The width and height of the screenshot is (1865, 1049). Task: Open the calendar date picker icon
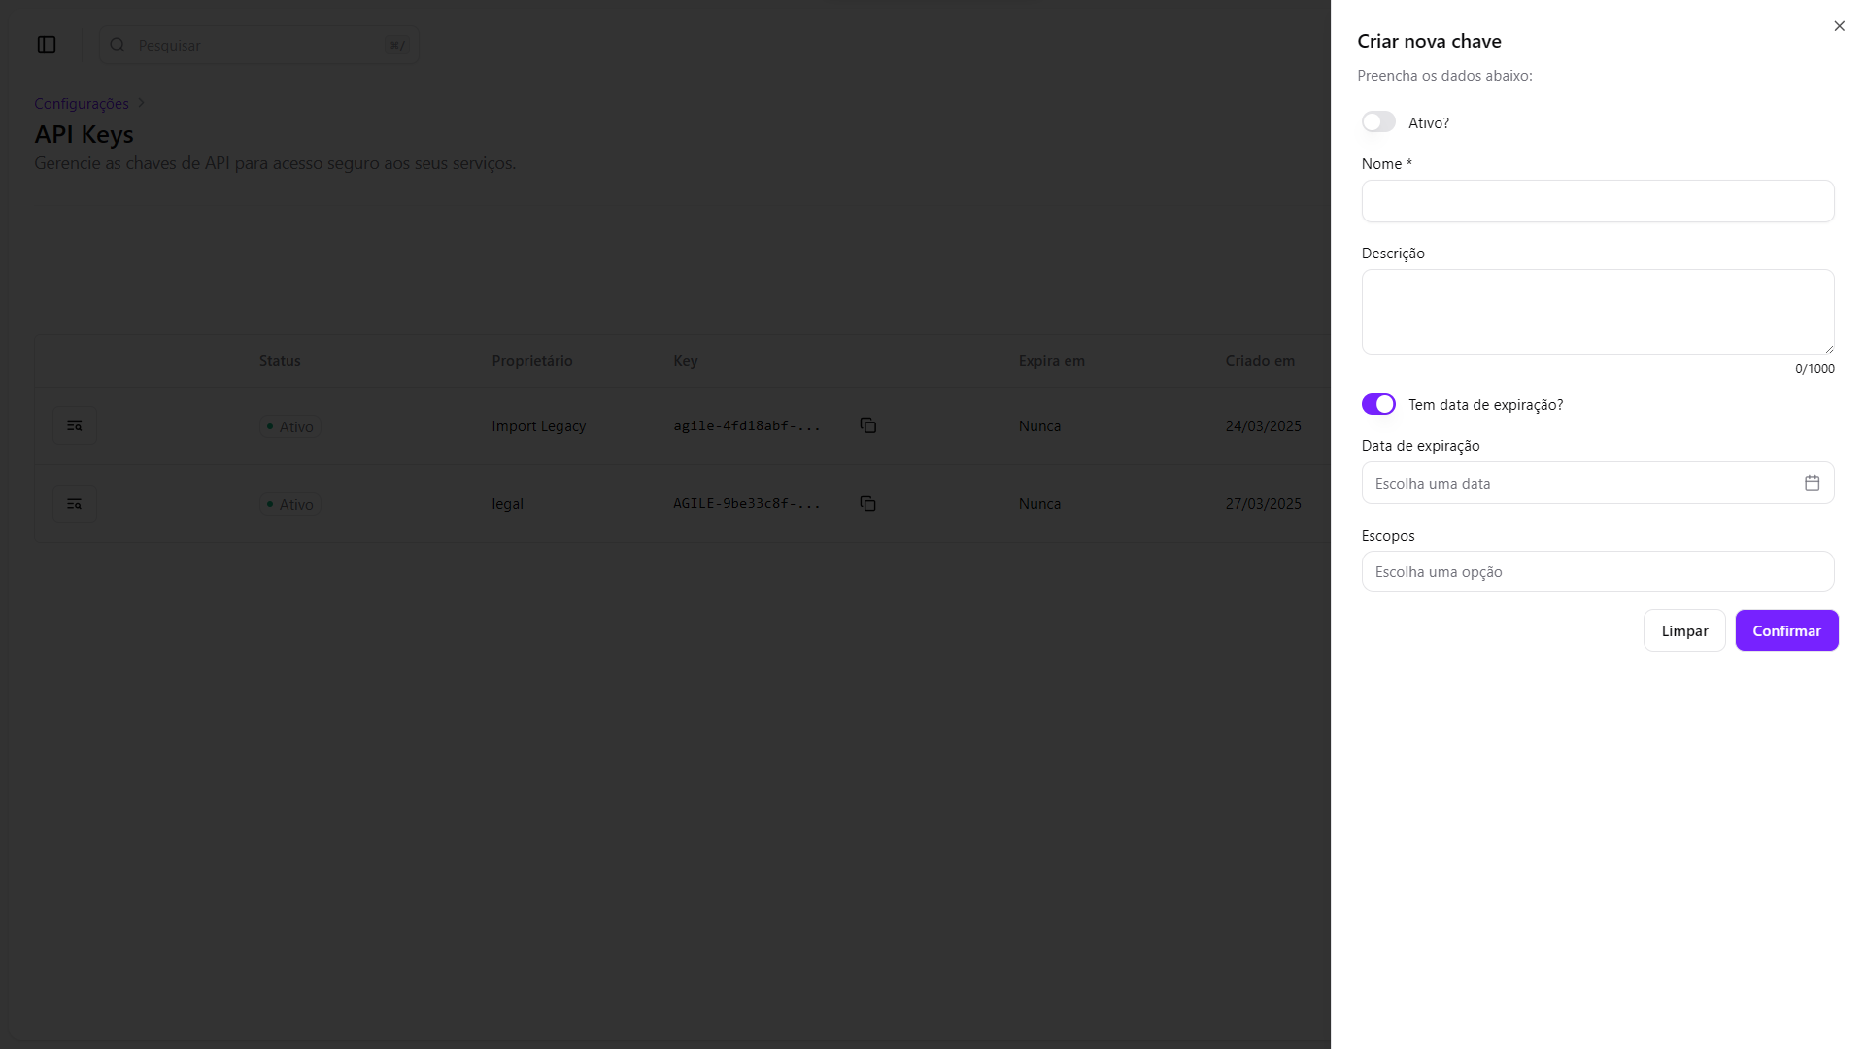point(1812,483)
